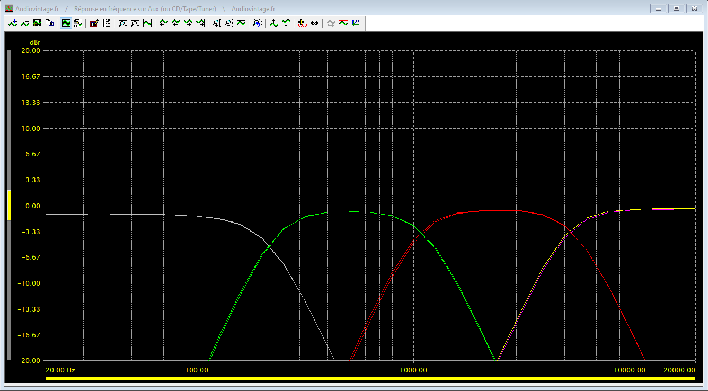Zoom out horizontally with magnifier minus
The height and width of the screenshot is (391, 708).
coord(135,23)
